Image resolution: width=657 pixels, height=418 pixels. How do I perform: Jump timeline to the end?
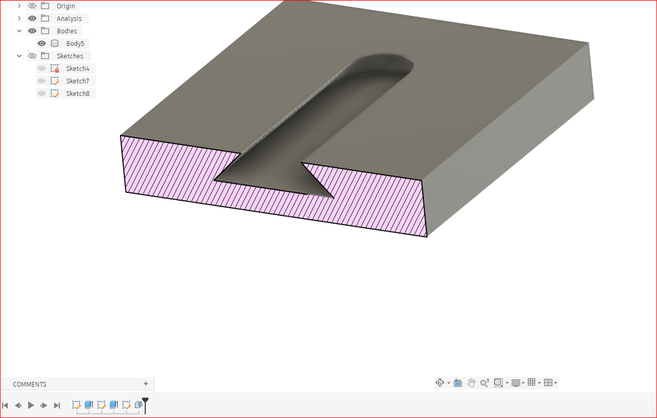(57, 405)
